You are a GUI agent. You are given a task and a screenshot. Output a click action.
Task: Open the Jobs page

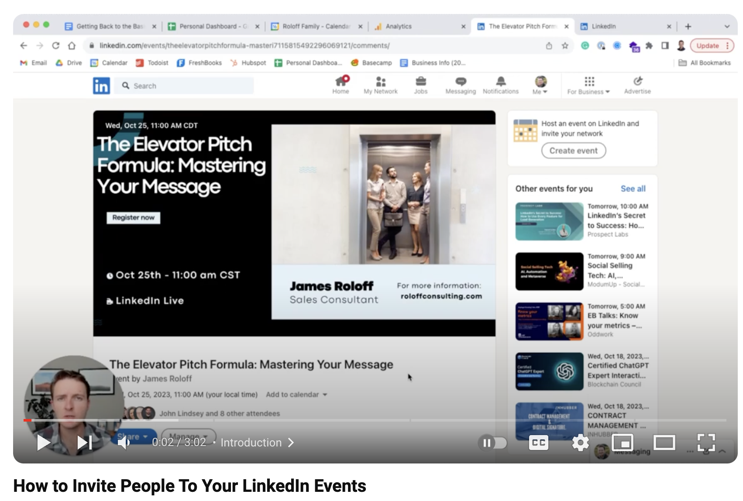[421, 85]
